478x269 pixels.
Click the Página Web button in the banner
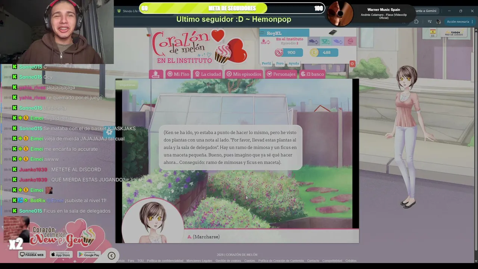pyautogui.click(x=32, y=255)
